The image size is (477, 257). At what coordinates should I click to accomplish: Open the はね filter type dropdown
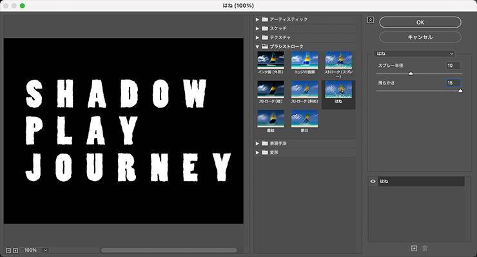415,54
